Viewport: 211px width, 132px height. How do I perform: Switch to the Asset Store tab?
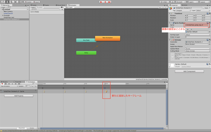tap(60, 5)
